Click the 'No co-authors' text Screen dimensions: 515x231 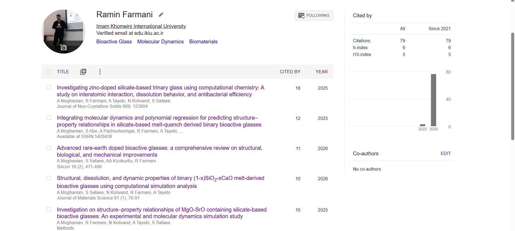click(x=367, y=169)
